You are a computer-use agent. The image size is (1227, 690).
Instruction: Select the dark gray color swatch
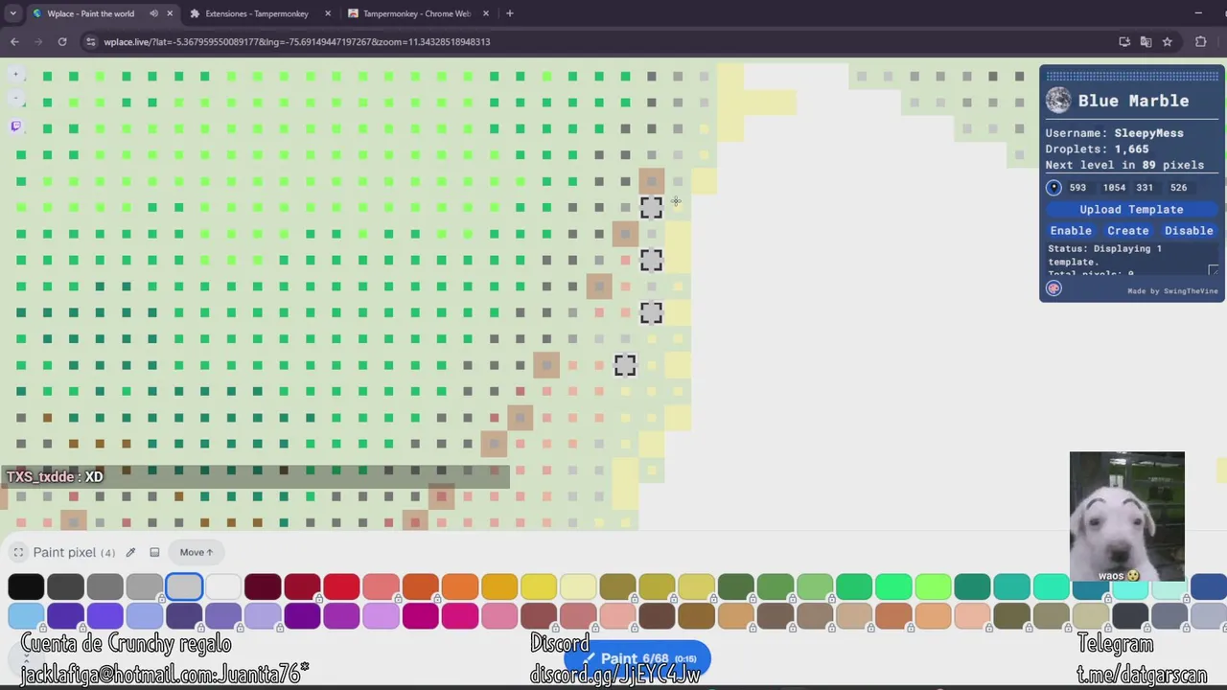click(x=65, y=586)
